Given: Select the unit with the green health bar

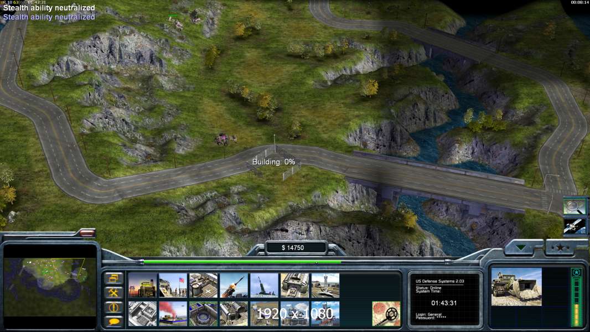Looking at the screenshot, I should 177,23.
